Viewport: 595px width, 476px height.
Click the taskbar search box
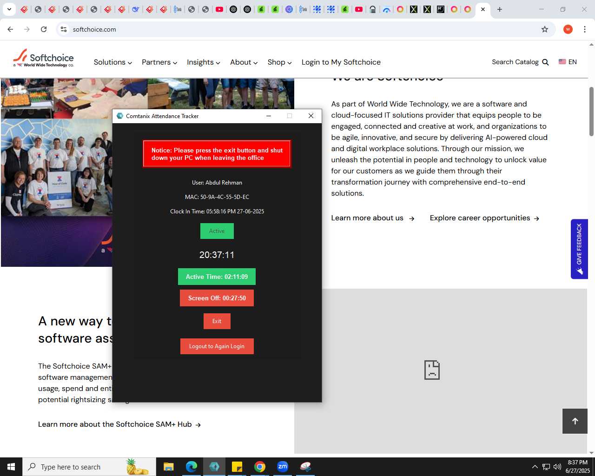(x=89, y=467)
